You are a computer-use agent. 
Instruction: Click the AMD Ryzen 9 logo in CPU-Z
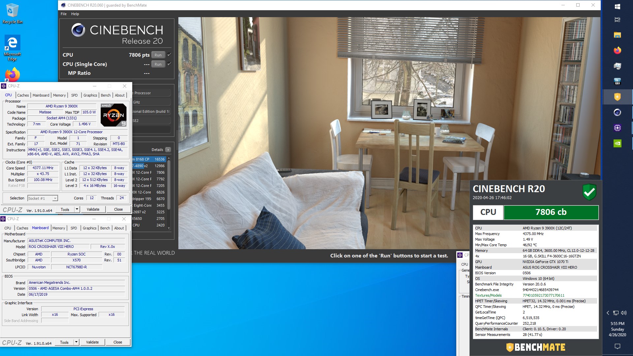coord(113,115)
